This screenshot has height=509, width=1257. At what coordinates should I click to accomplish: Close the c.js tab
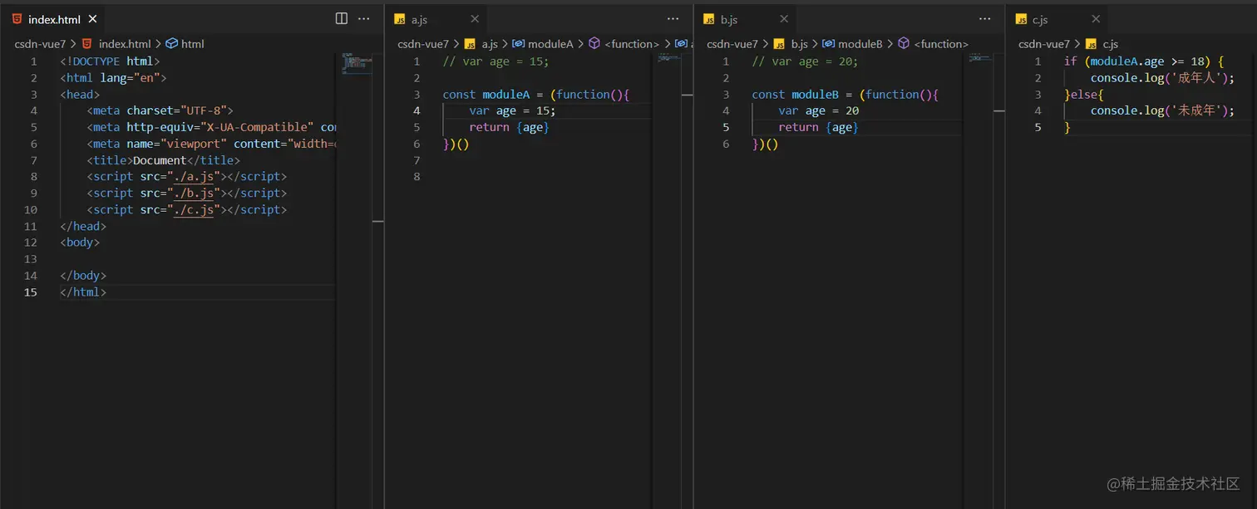(x=1096, y=18)
